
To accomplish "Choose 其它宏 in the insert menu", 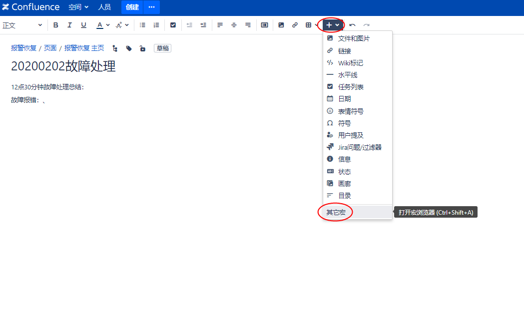I will 336,212.
